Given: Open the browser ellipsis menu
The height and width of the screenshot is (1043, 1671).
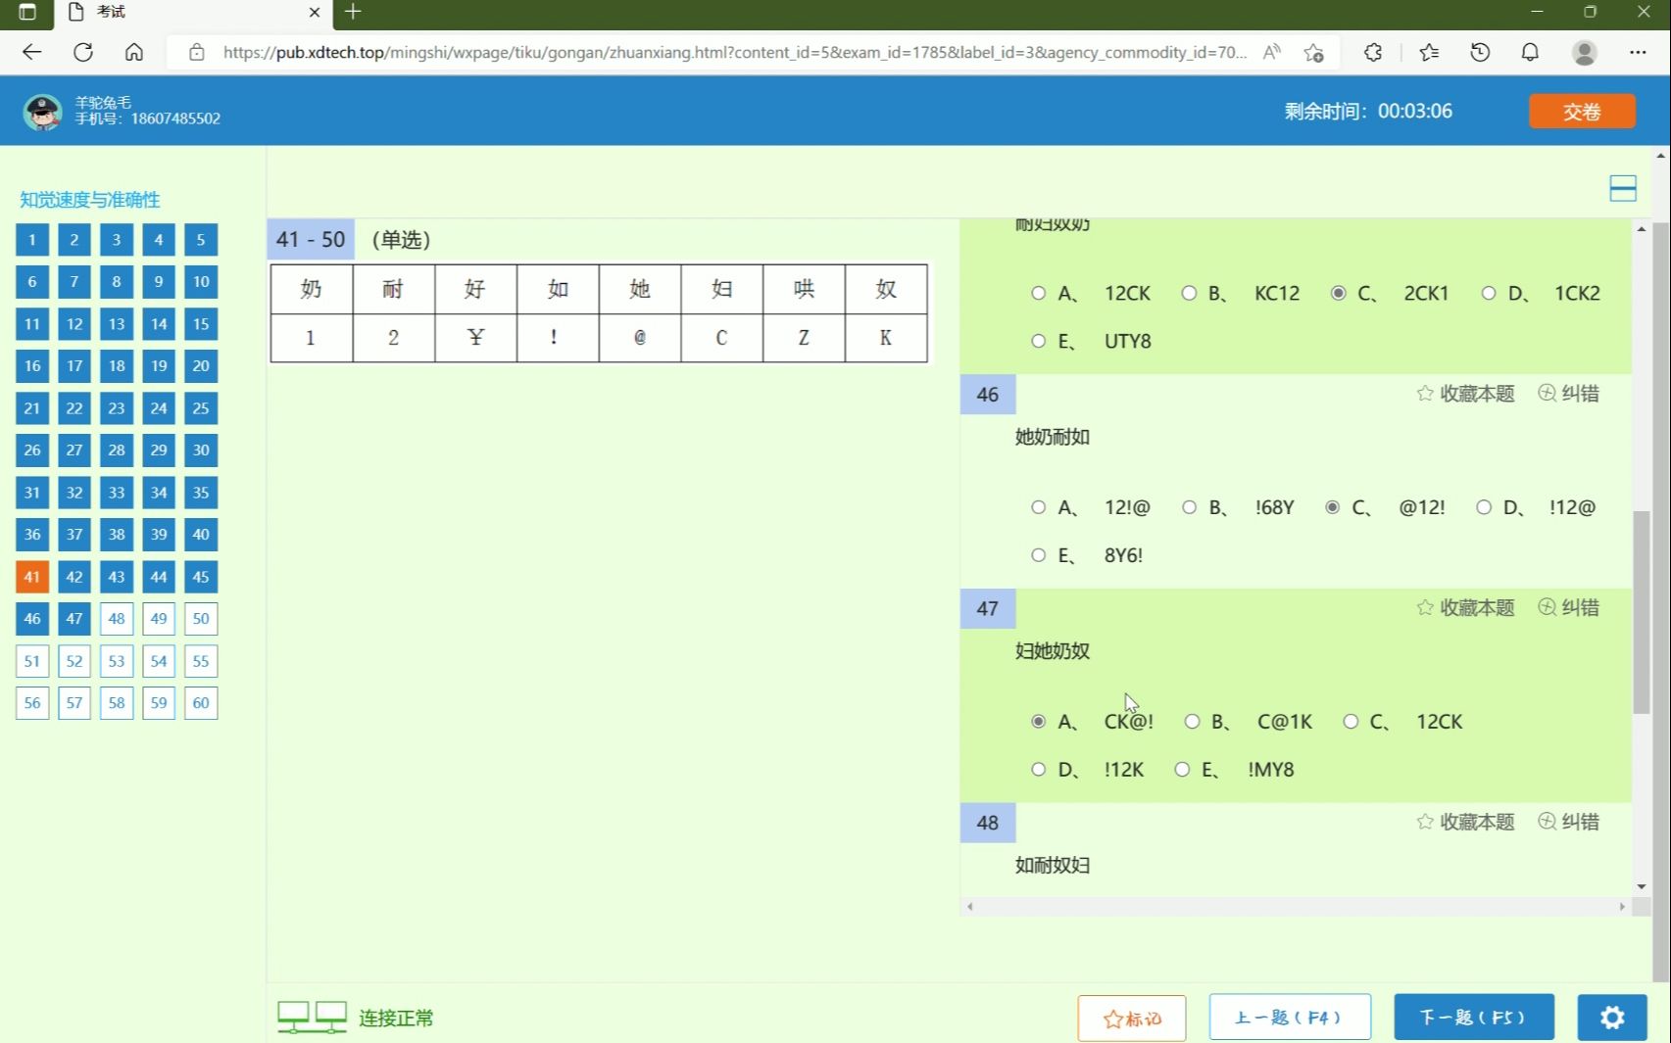Looking at the screenshot, I should tap(1638, 52).
